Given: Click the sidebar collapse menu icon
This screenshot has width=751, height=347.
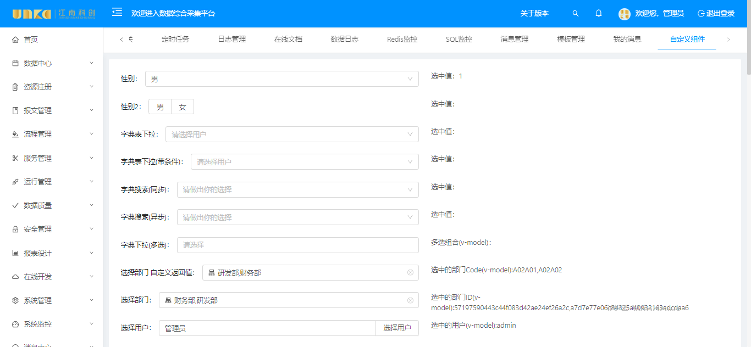Looking at the screenshot, I should tap(117, 12).
